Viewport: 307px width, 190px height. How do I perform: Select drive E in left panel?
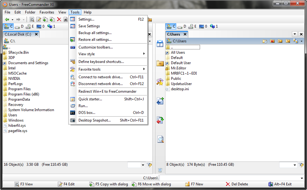coord(30,26)
